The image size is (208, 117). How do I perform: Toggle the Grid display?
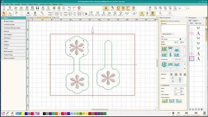tap(123, 8)
